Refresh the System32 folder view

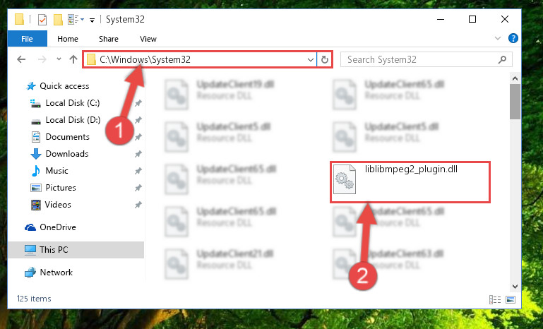(325, 59)
